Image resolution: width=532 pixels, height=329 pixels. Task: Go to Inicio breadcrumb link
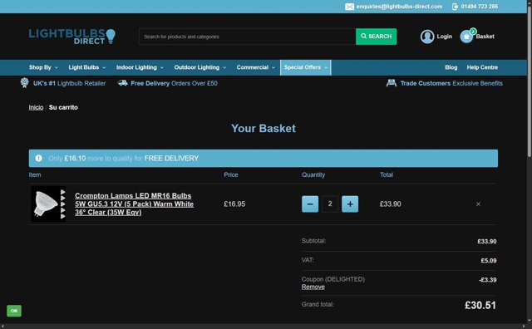(36, 107)
